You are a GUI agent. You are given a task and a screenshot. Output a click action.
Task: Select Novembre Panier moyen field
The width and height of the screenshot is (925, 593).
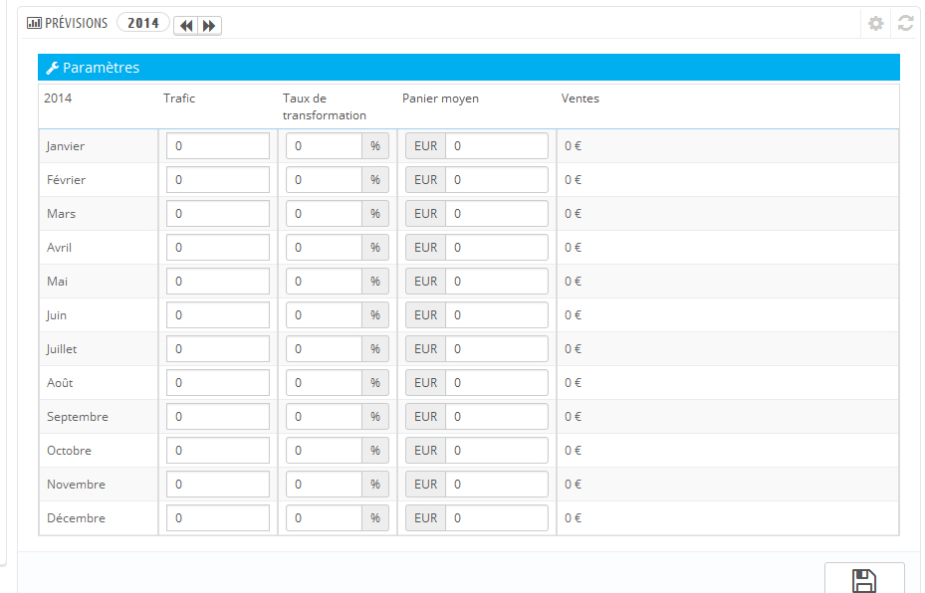(497, 484)
